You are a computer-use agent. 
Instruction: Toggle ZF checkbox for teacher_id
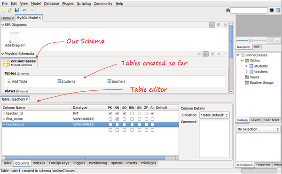click(146, 113)
